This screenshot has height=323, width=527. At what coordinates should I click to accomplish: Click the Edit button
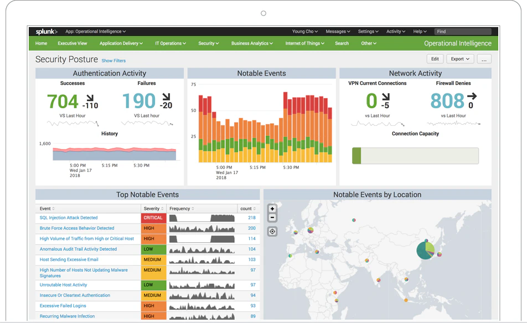point(435,59)
